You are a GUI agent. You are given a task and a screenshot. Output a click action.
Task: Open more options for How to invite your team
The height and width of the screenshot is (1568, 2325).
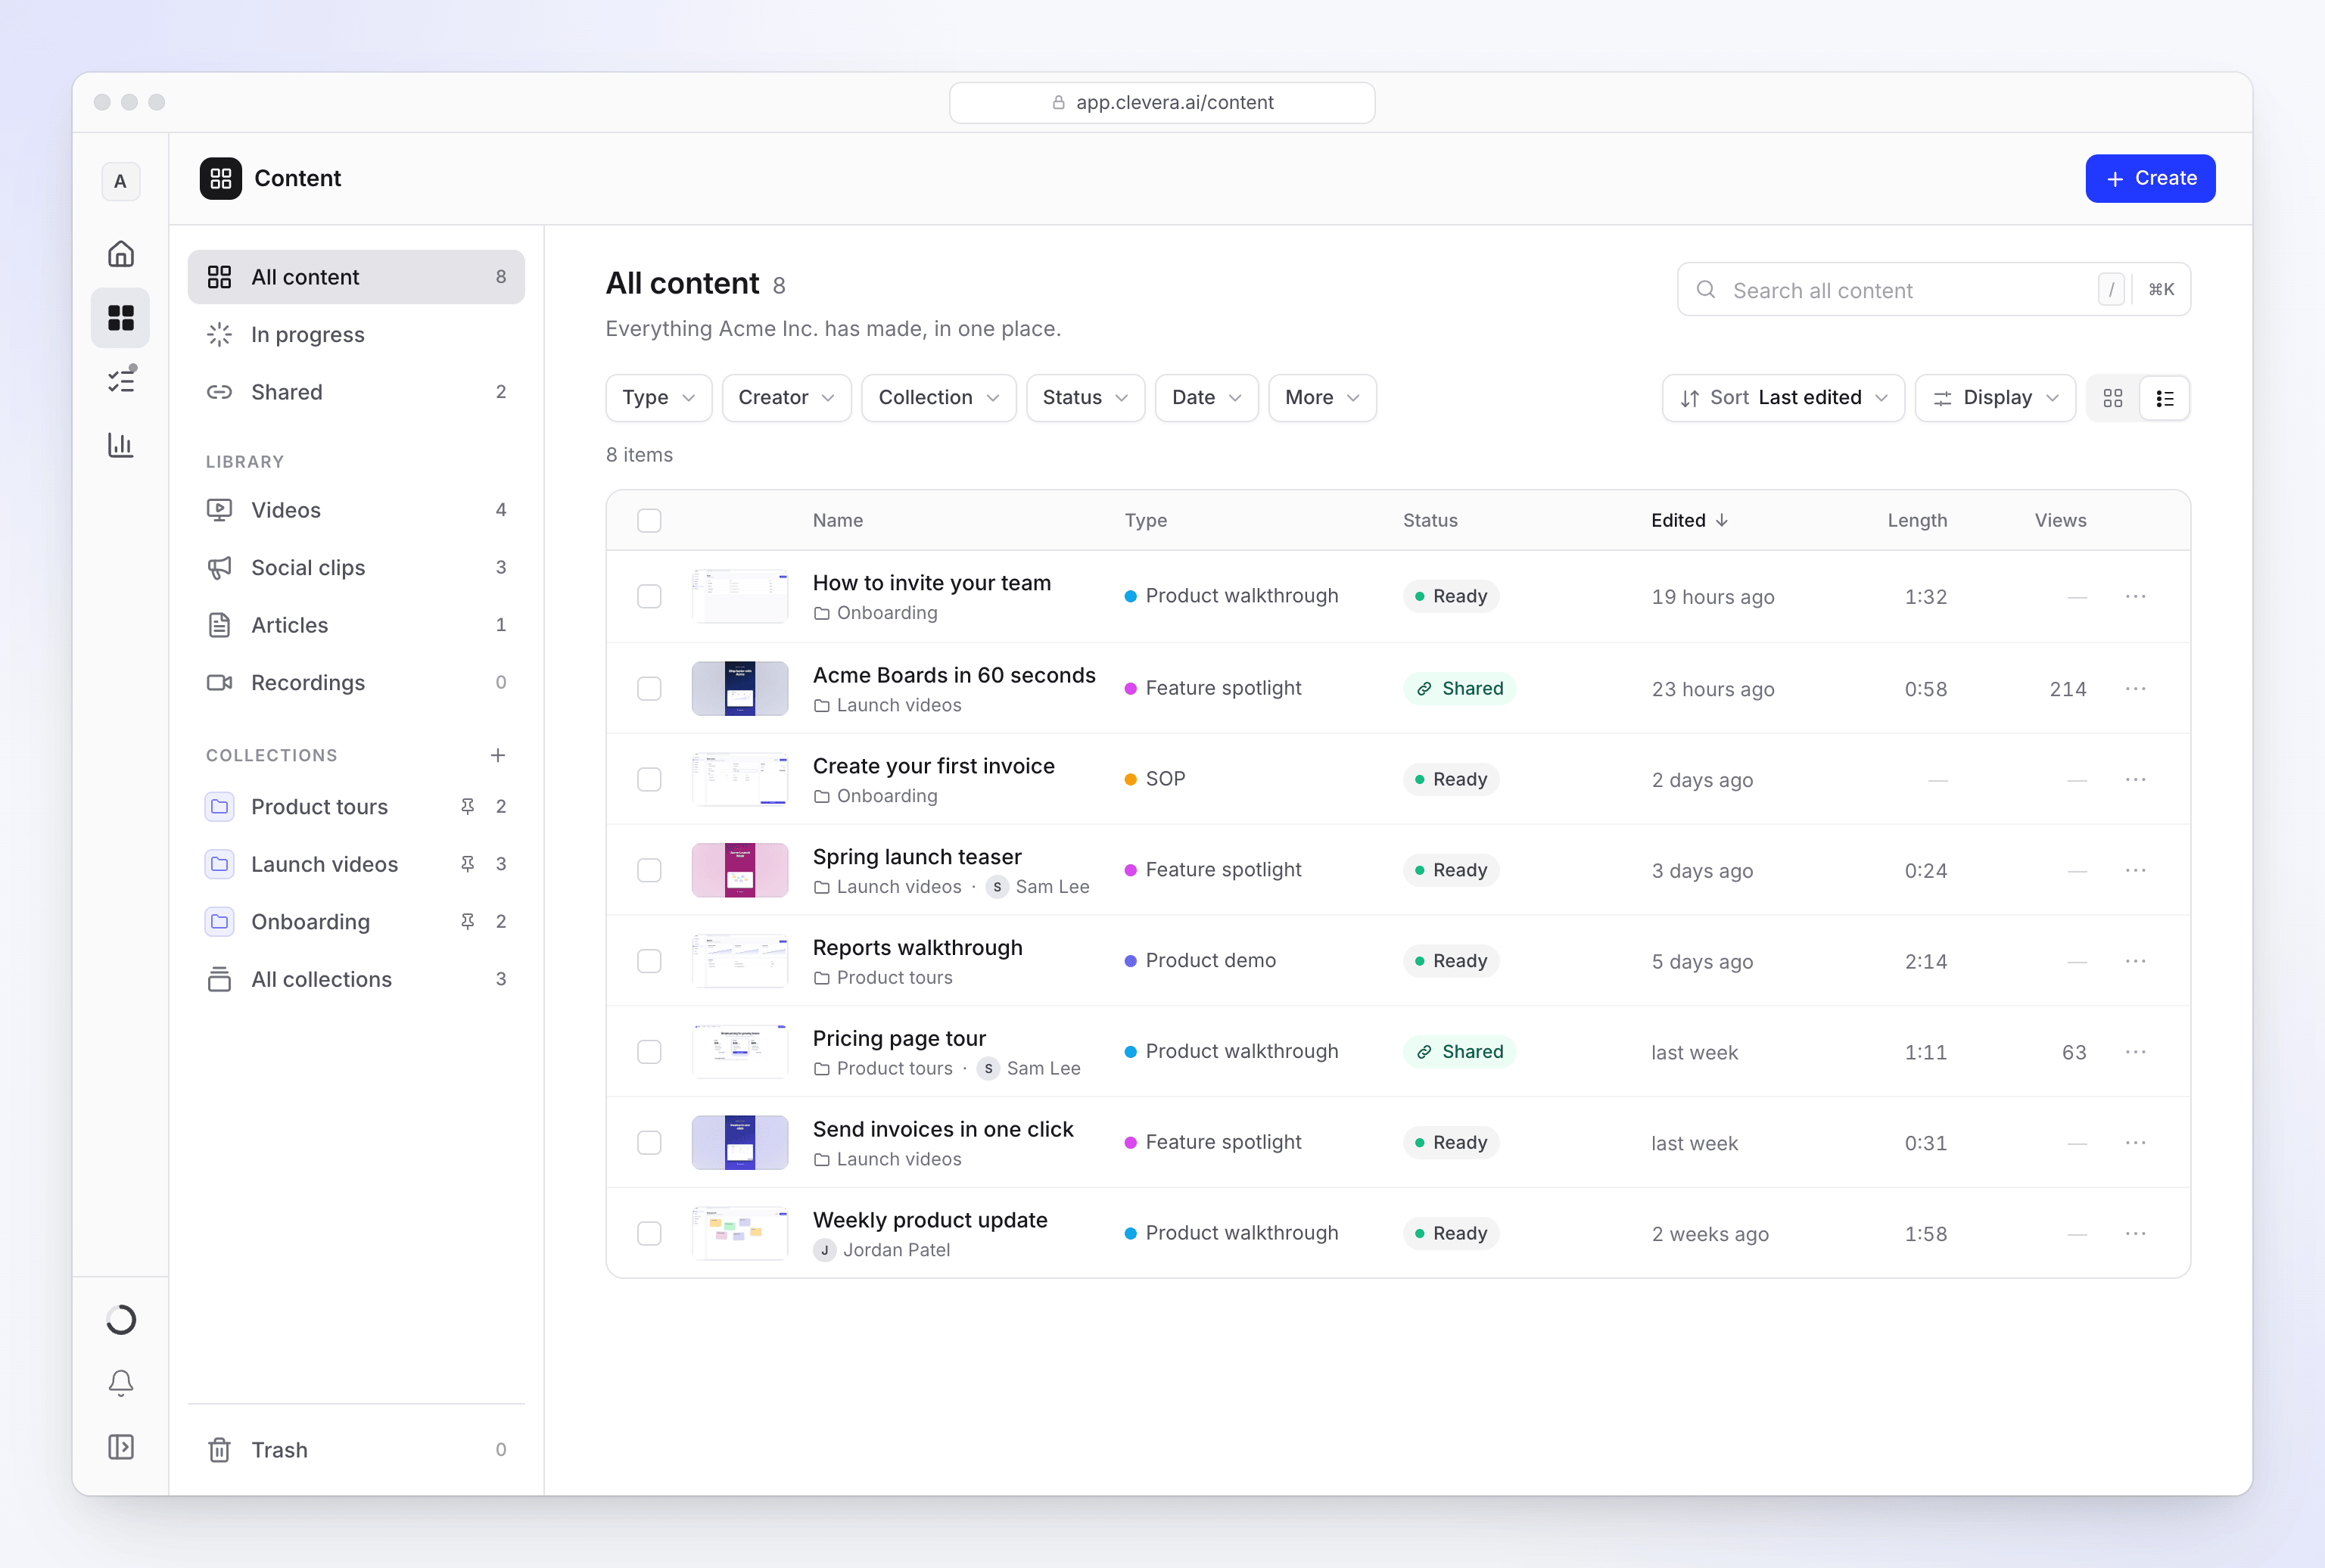coord(2136,596)
